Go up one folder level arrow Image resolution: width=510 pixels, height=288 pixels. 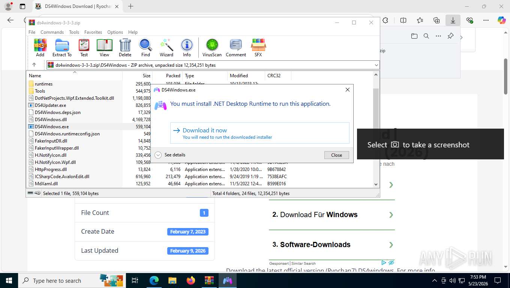point(34,65)
